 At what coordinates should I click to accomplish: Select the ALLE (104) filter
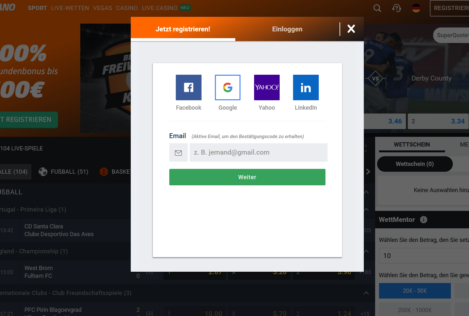(x=16, y=172)
